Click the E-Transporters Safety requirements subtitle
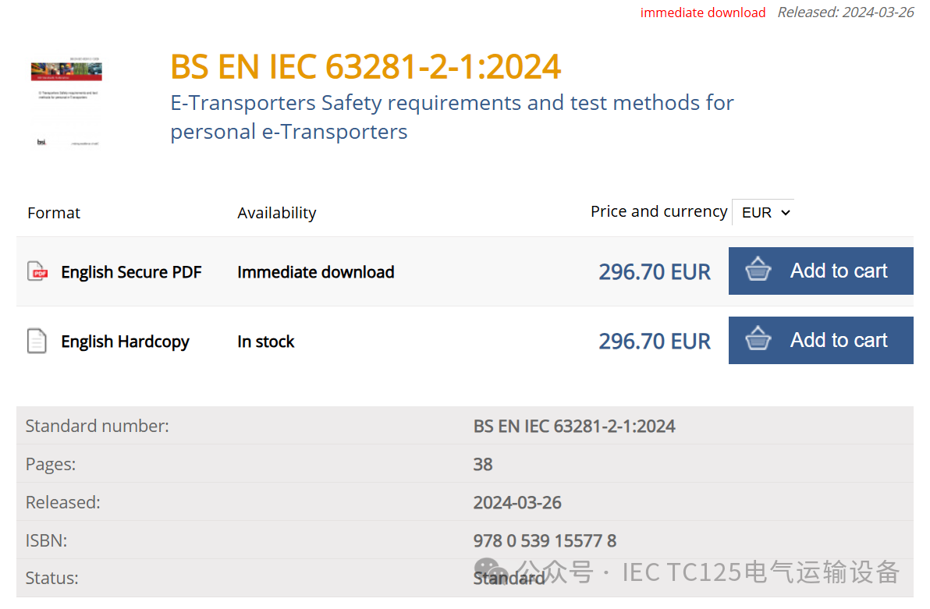Screen dimensions: 930x609 [x=452, y=117]
